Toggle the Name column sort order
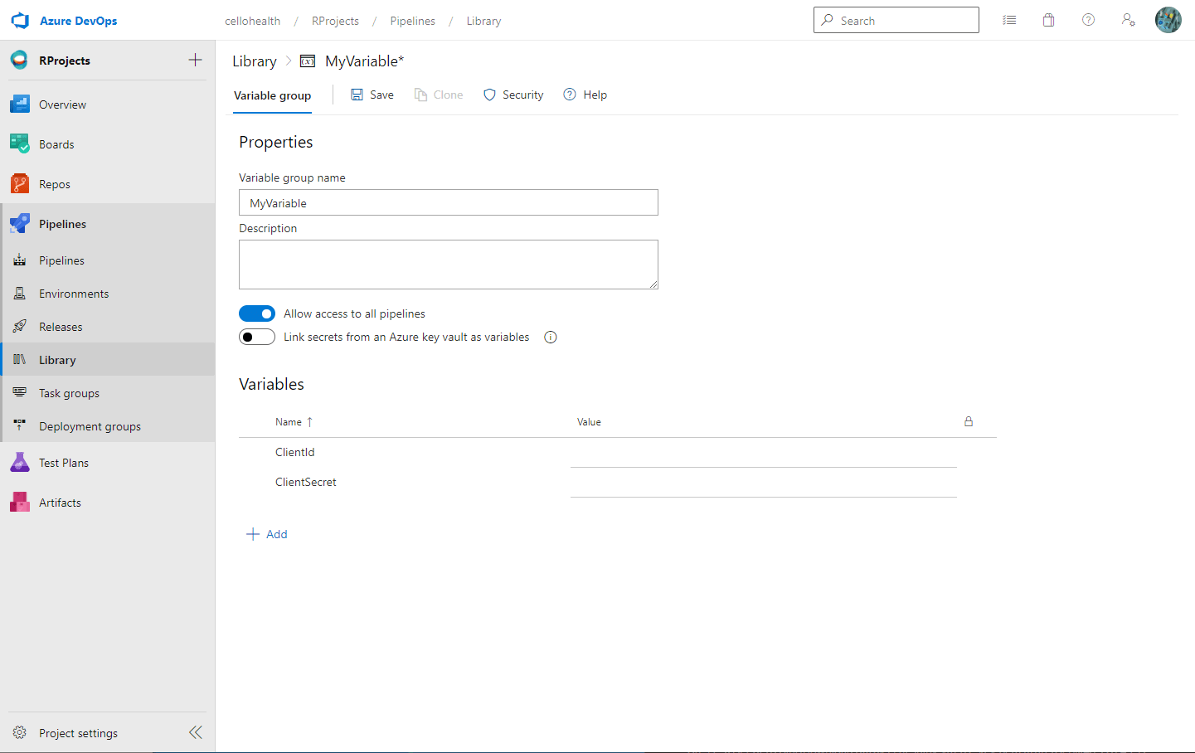The width and height of the screenshot is (1195, 753). (x=294, y=421)
